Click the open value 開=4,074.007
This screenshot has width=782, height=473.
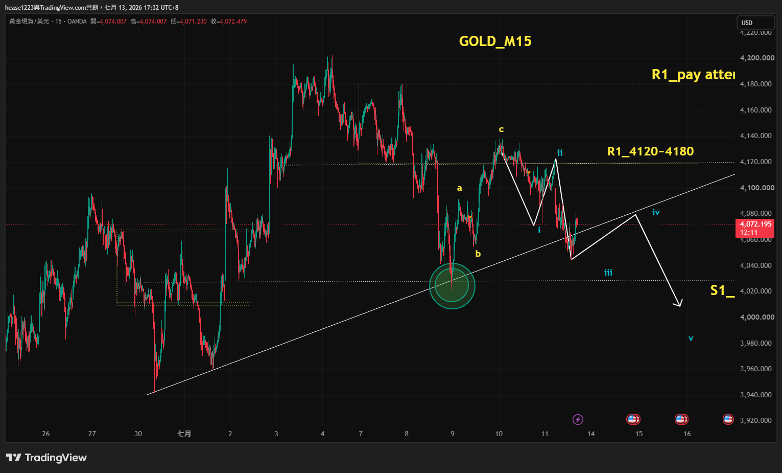[x=108, y=21]
